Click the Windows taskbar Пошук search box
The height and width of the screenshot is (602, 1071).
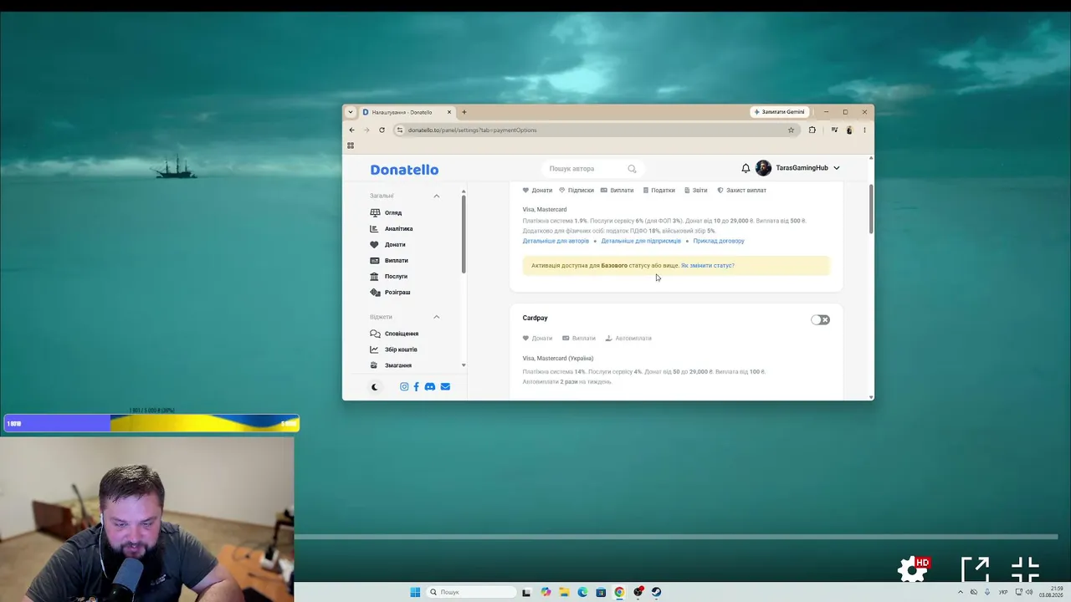(x=470, y=592)
